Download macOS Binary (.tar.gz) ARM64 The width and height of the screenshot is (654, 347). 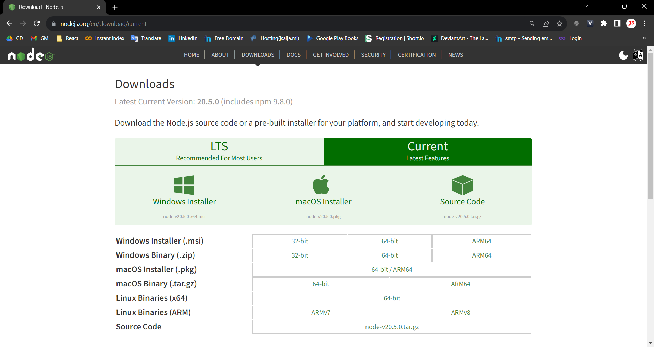click(461, 284)
